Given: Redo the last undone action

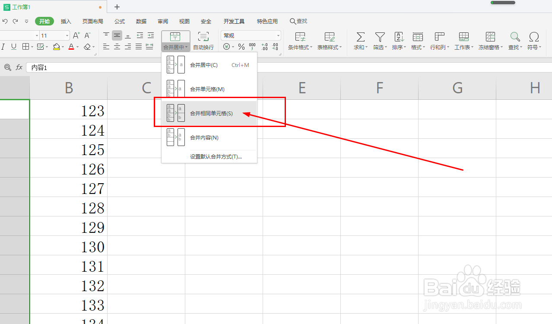Looking at the screenshot, I should tap(15, 21).
